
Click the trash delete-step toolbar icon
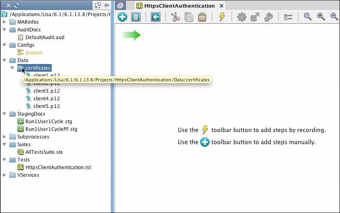coord(136,17)
